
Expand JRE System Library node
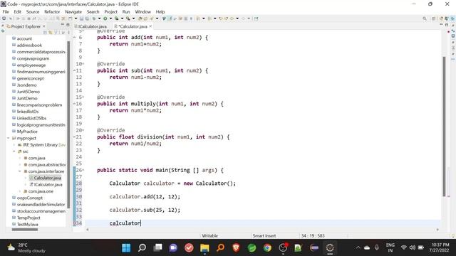14,145
